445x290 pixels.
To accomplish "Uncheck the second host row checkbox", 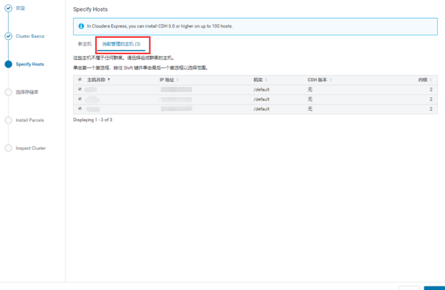I will (x=80, y=99).
